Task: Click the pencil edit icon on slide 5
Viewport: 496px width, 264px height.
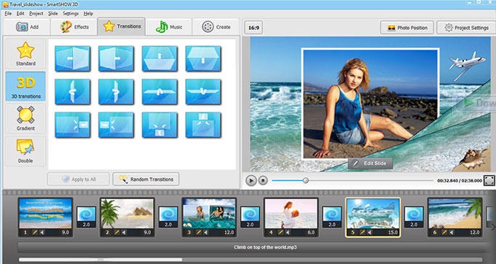Action: [363, 233]
